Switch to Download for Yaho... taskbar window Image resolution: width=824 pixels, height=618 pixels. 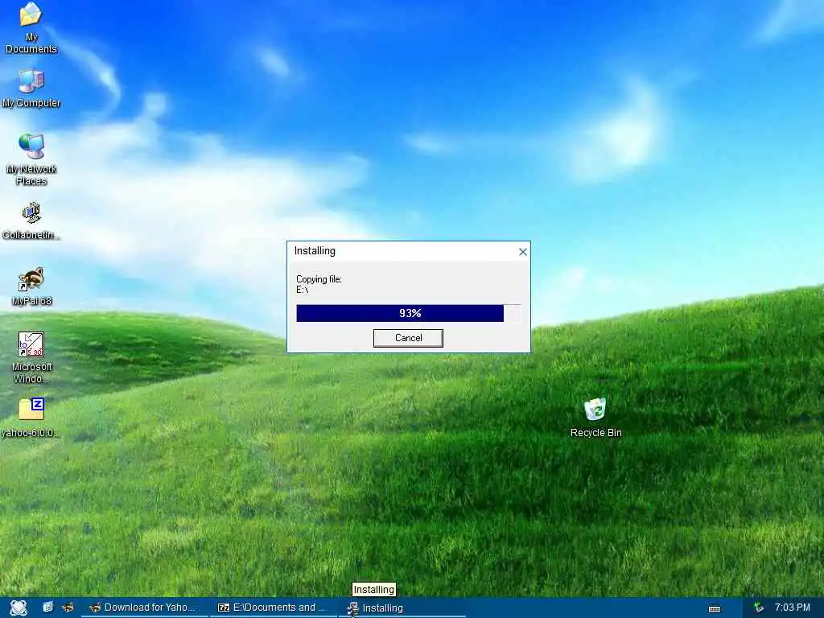[x=143, y=608]
